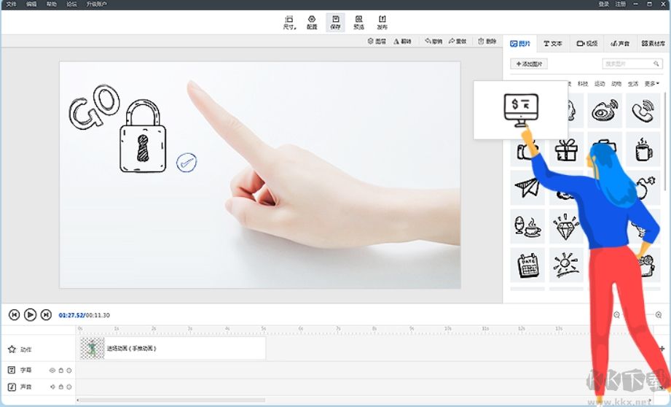Click the 发布 (Publish) toolbar icon
Screen dimensions: 671x407
coord(382,21)
